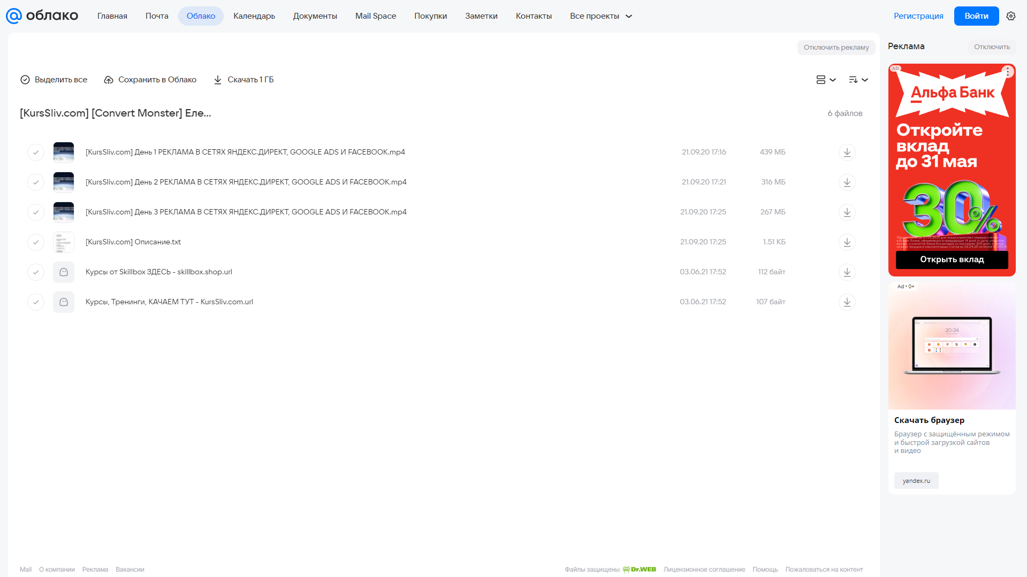The height and width of the screenshot is (577, 1027).
Task: Open the sort order dropdown
Action: click(858, 80)
